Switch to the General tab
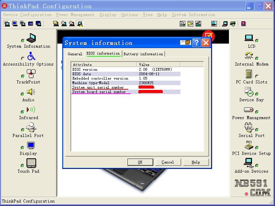 coord(75,54)
